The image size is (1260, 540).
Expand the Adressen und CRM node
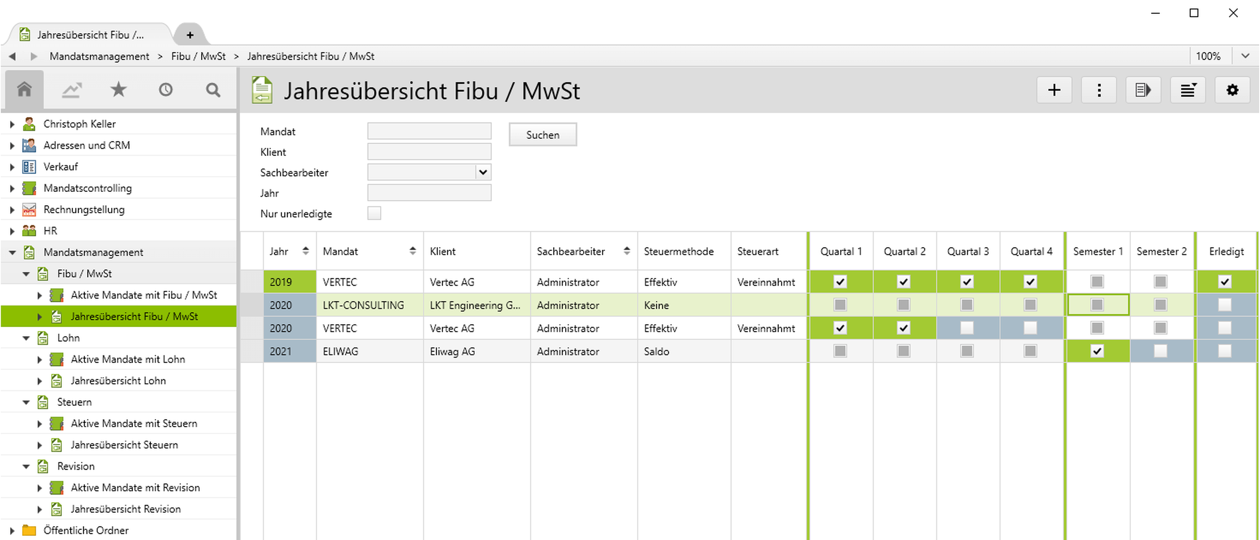click(12, 145)
